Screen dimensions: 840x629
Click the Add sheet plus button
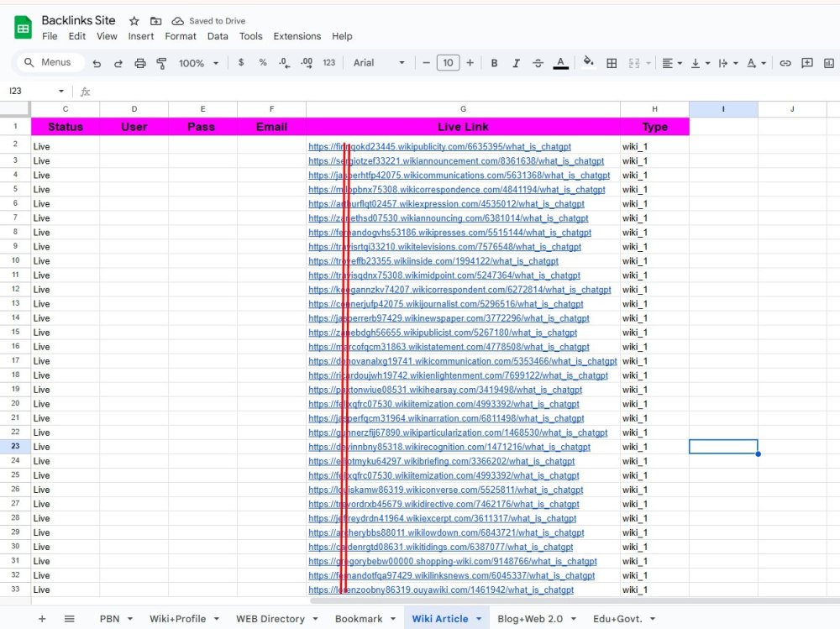[x=42, y=619]
